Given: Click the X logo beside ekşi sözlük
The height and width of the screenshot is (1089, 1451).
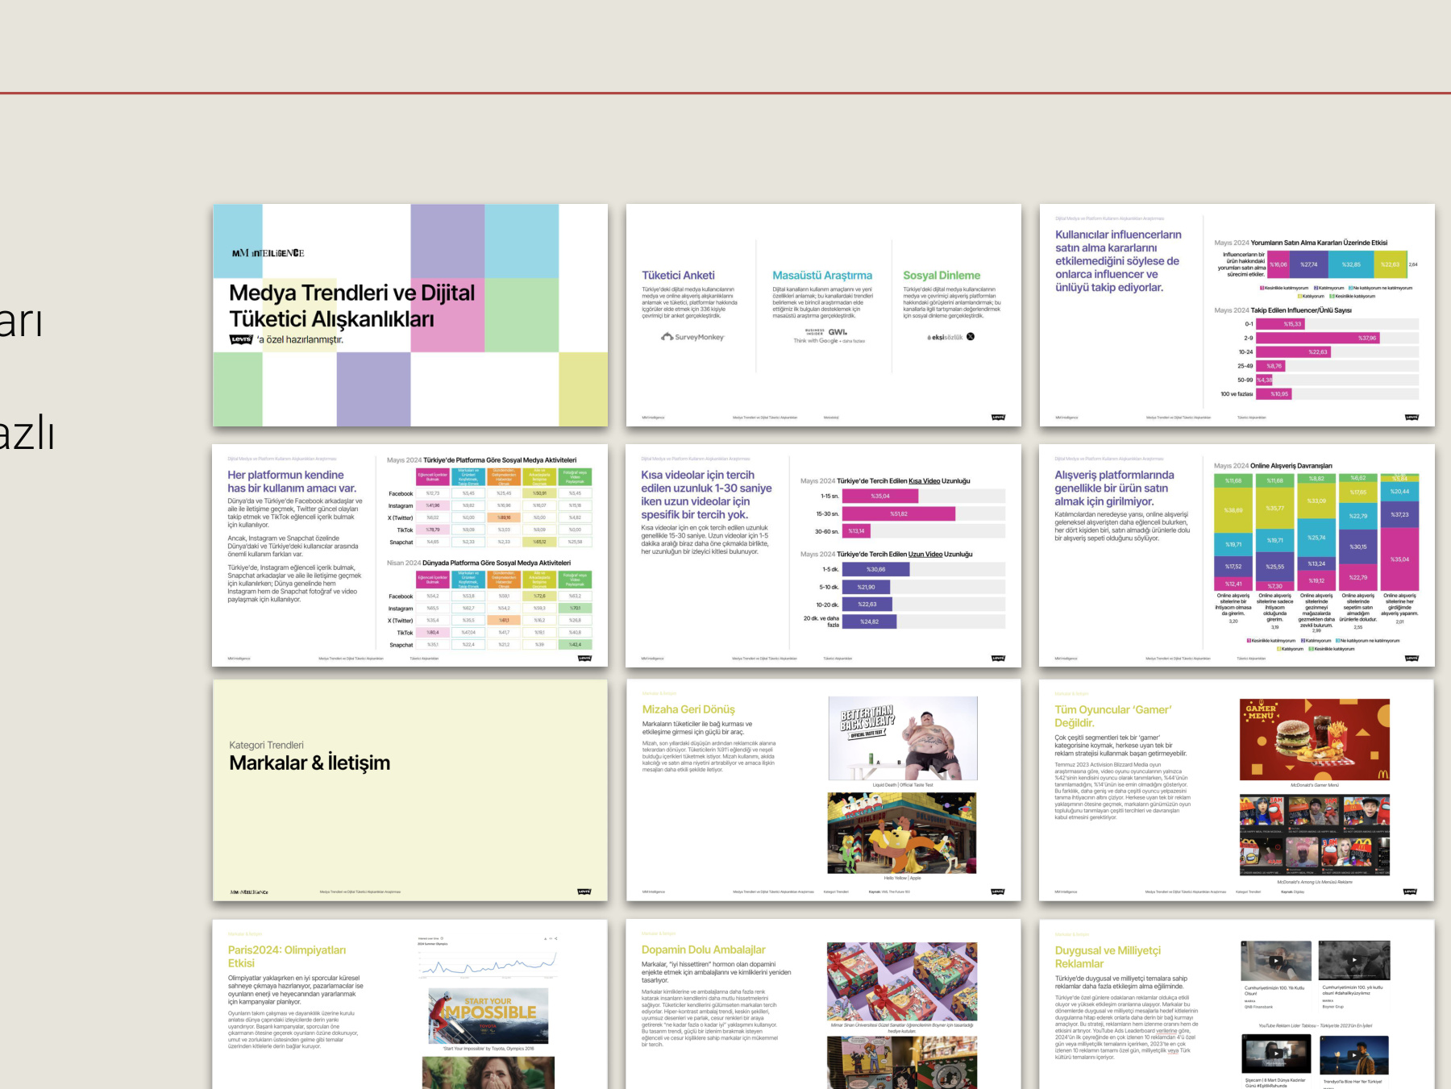Looking at the screenshot, I should 971,337.
